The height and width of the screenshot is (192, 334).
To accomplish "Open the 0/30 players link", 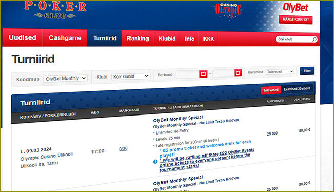I will point(123,149).
